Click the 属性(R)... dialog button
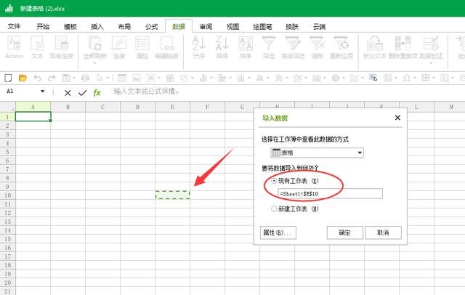 [x=278, y=233]
